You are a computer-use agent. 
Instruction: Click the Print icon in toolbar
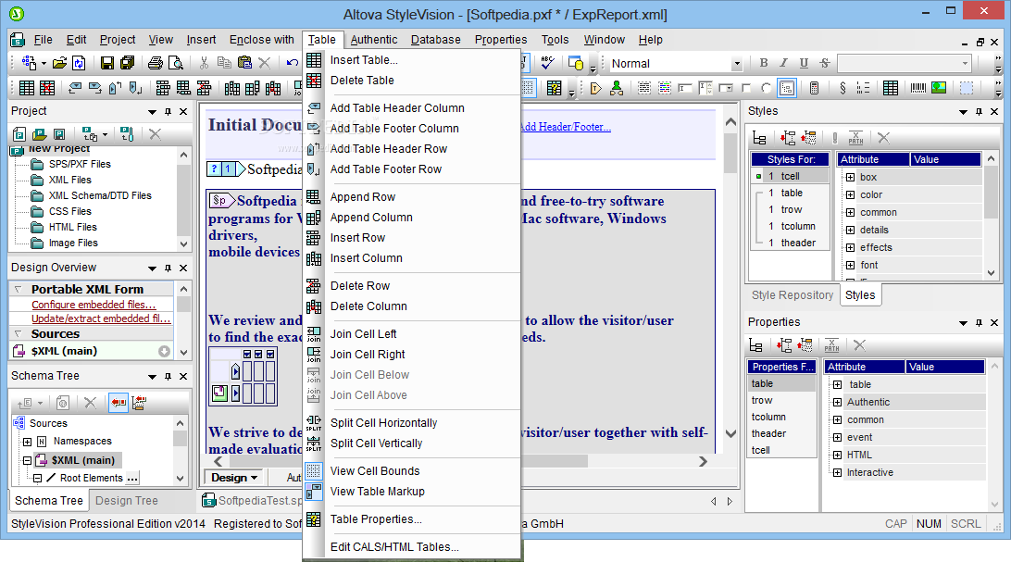click(156, 63)
